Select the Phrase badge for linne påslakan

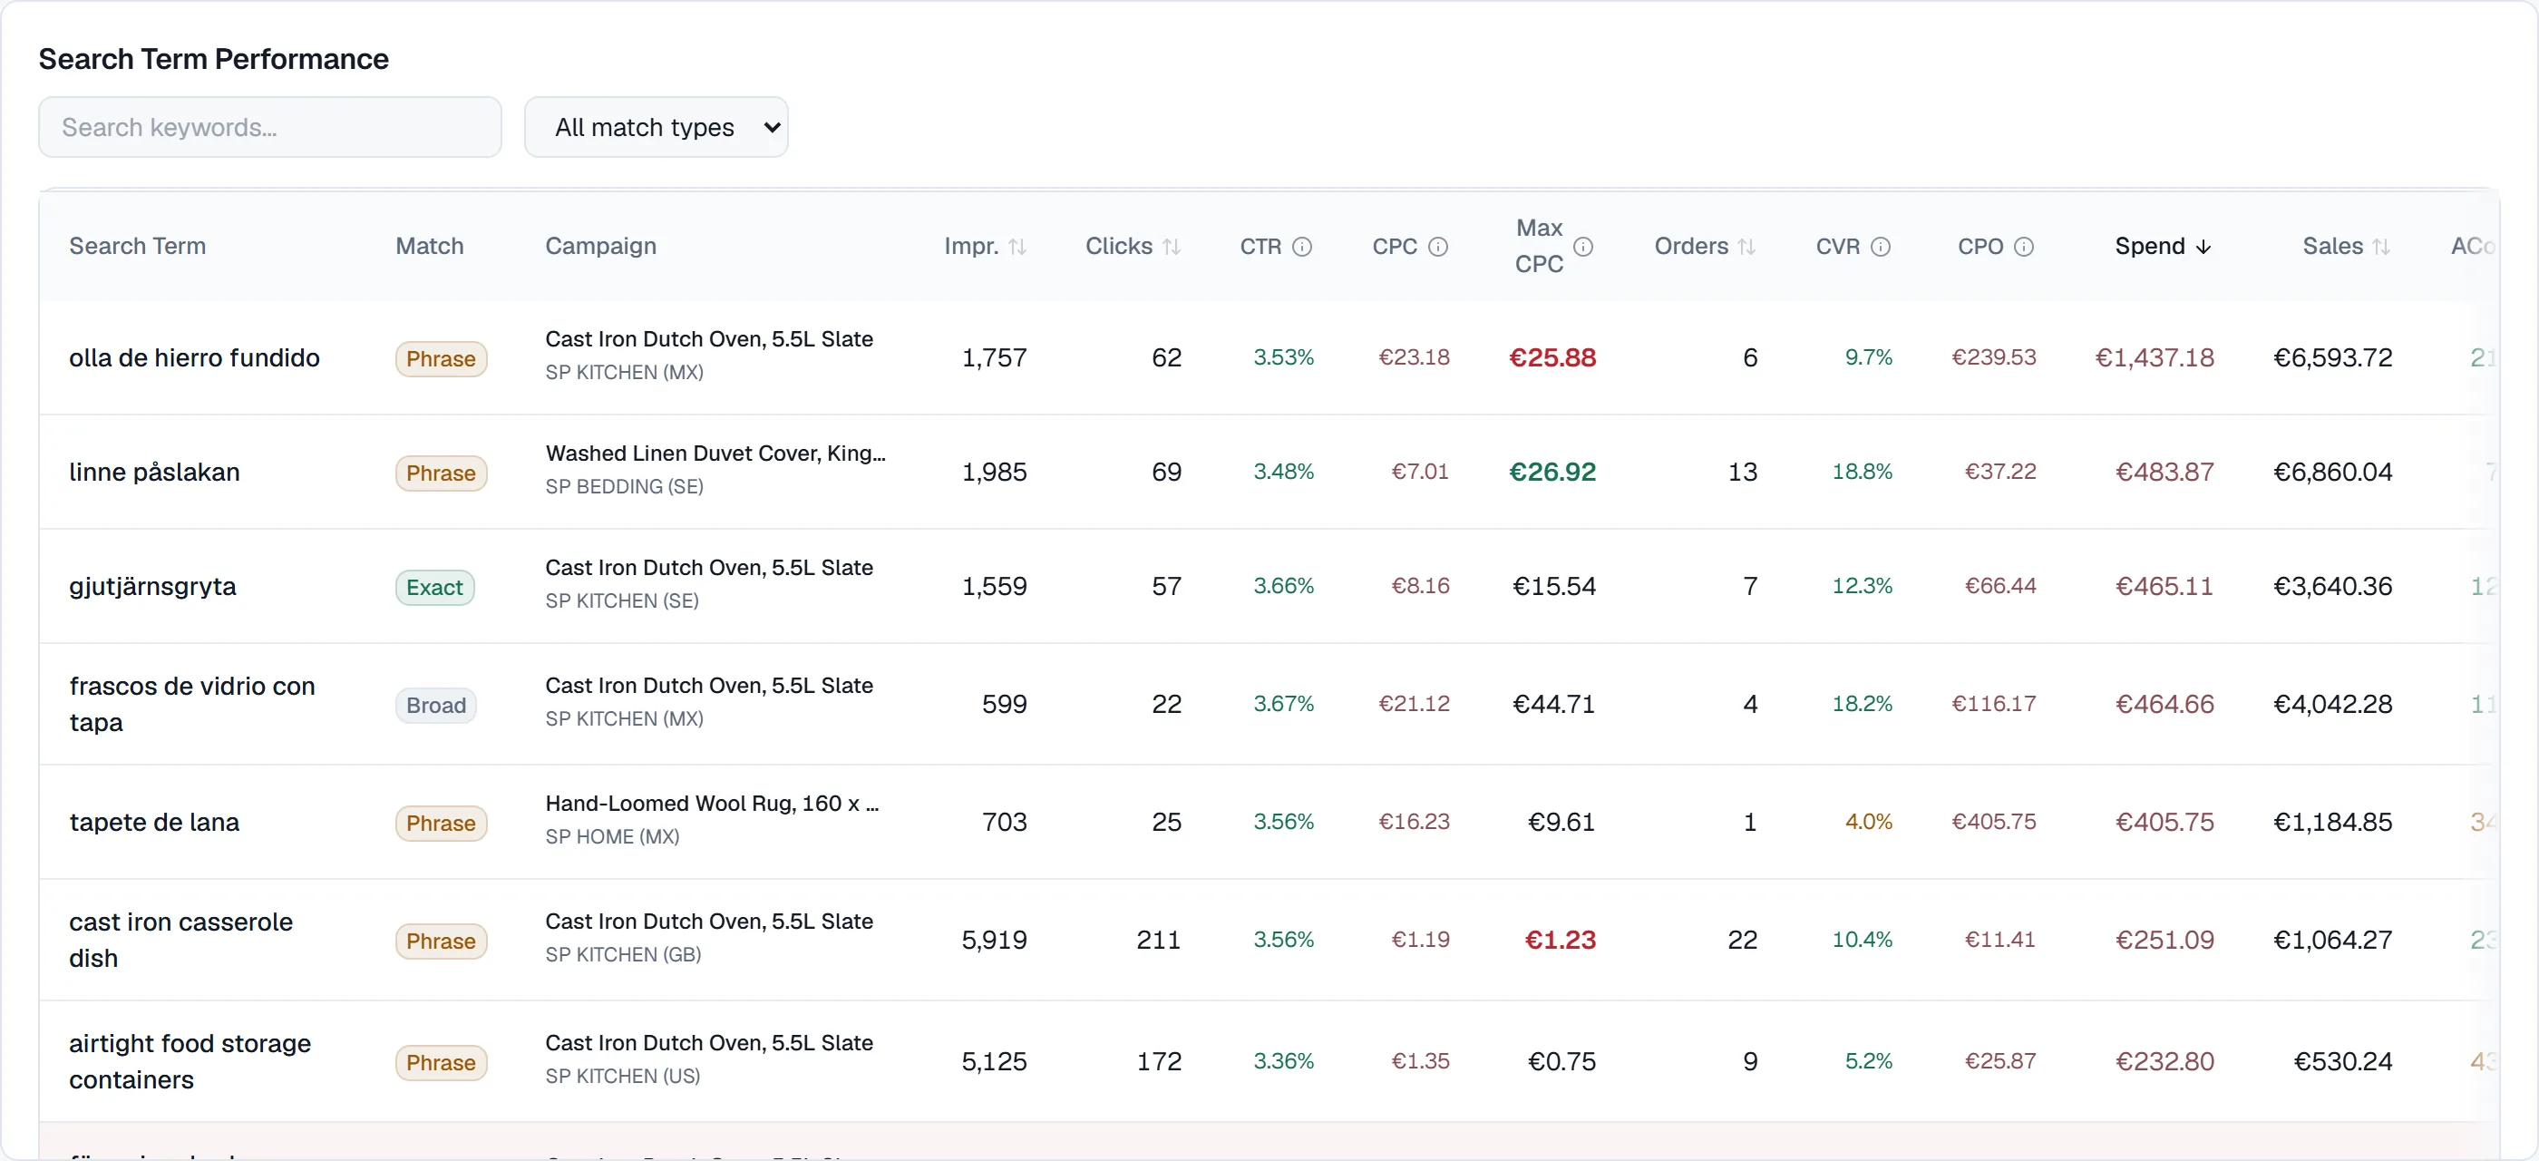click(x=441, y=473)
